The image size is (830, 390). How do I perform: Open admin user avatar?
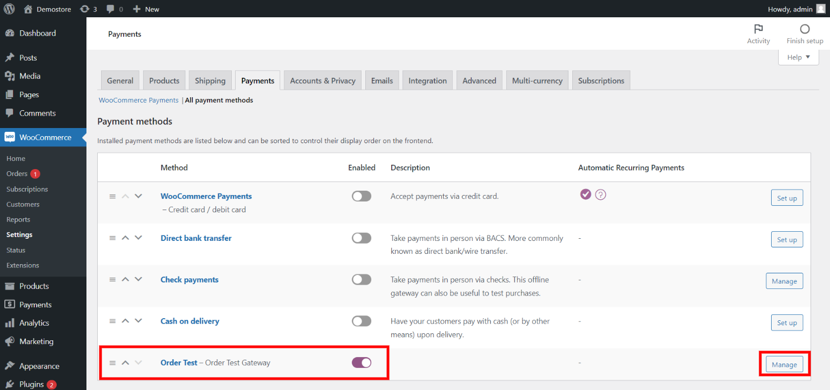(x=821, y=9)
